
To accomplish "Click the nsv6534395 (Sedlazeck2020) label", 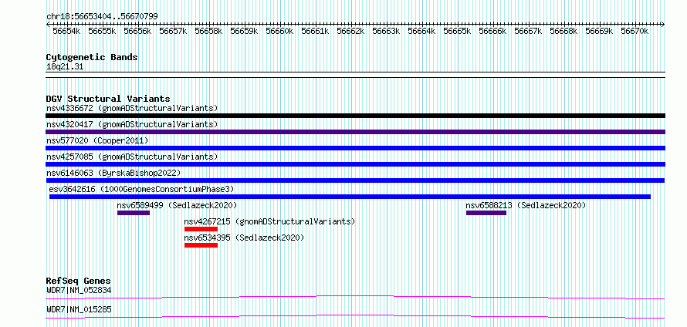I will 244,238.
